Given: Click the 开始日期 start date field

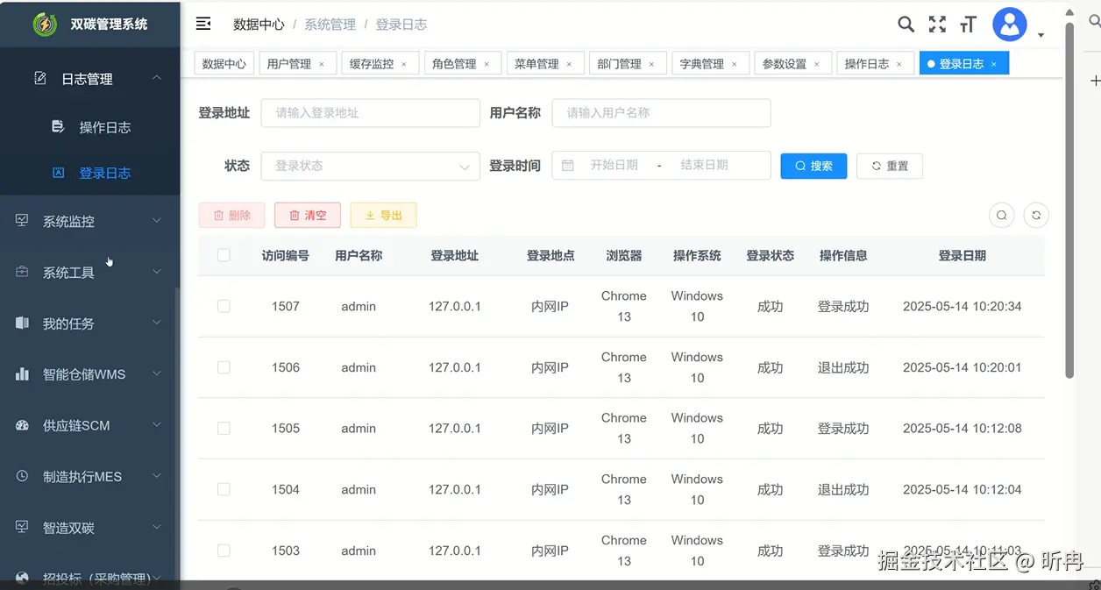Looking at the screenshot, I should pyautogui.click(x=614, y=165).
